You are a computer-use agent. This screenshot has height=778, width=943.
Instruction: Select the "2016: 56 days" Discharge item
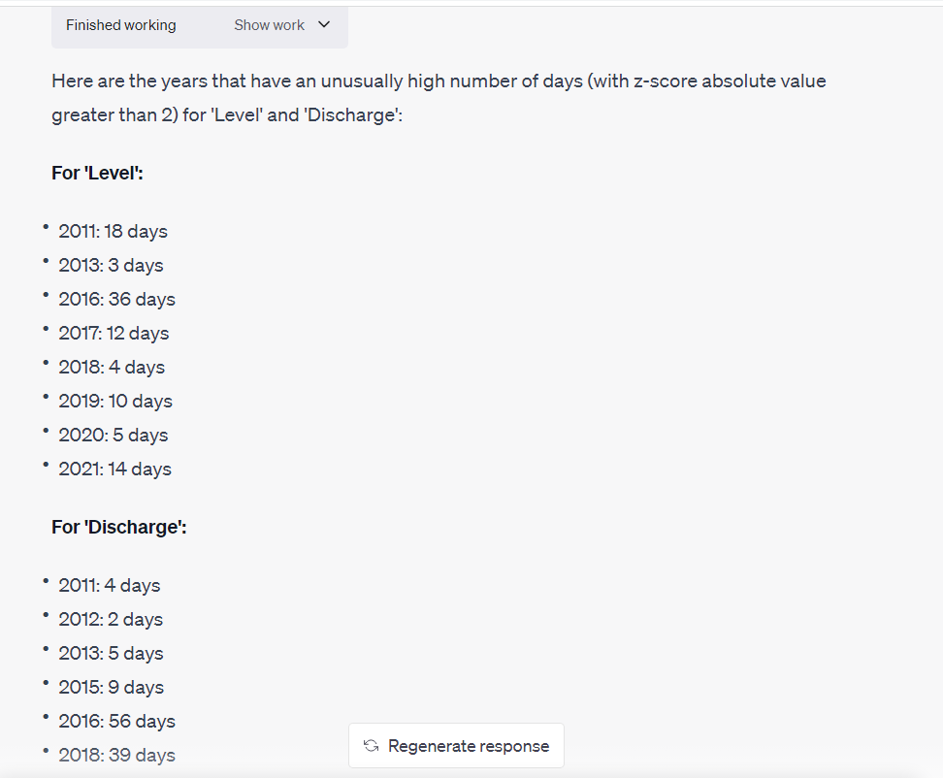click(116, 721)
